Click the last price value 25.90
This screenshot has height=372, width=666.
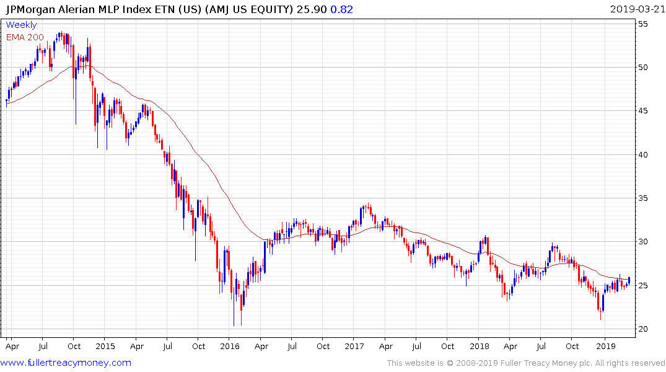pyautogui.click(x=312, y=9)
